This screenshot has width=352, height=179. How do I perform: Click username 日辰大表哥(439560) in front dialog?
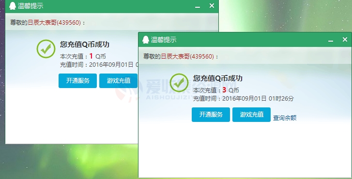click(x=187, y=56)
